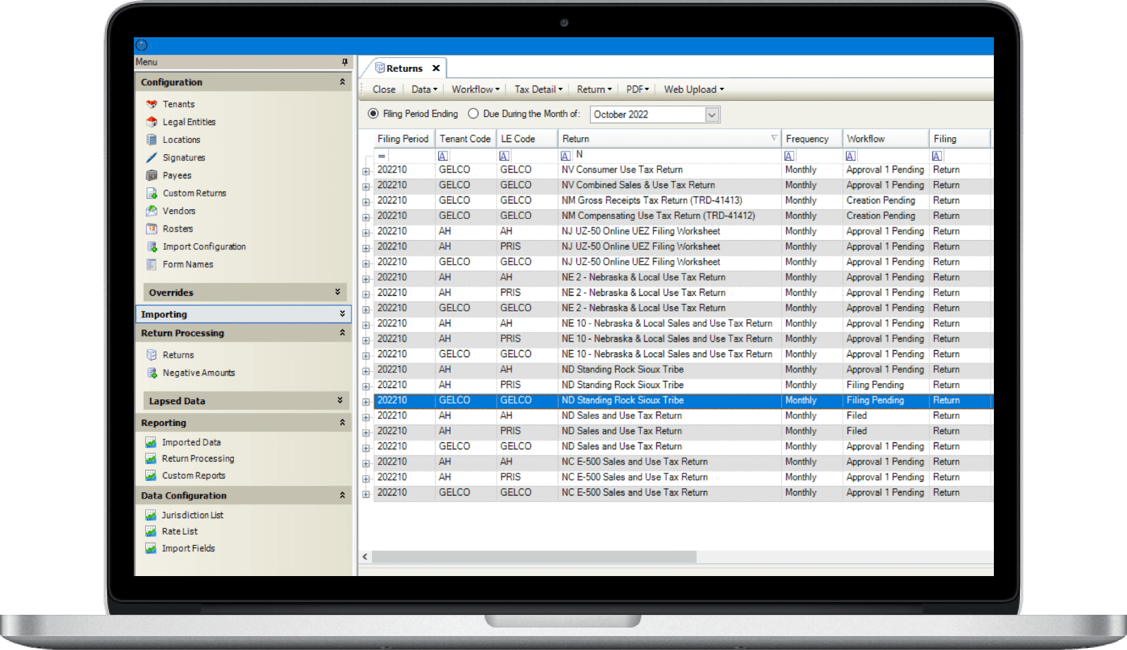The width and height of the screenshot is (1127, 650).
Task: Click the Jurisdiction List icon
Action: 151,515
